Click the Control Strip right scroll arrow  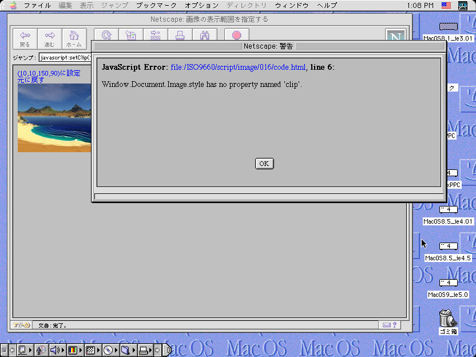point(157,350)
